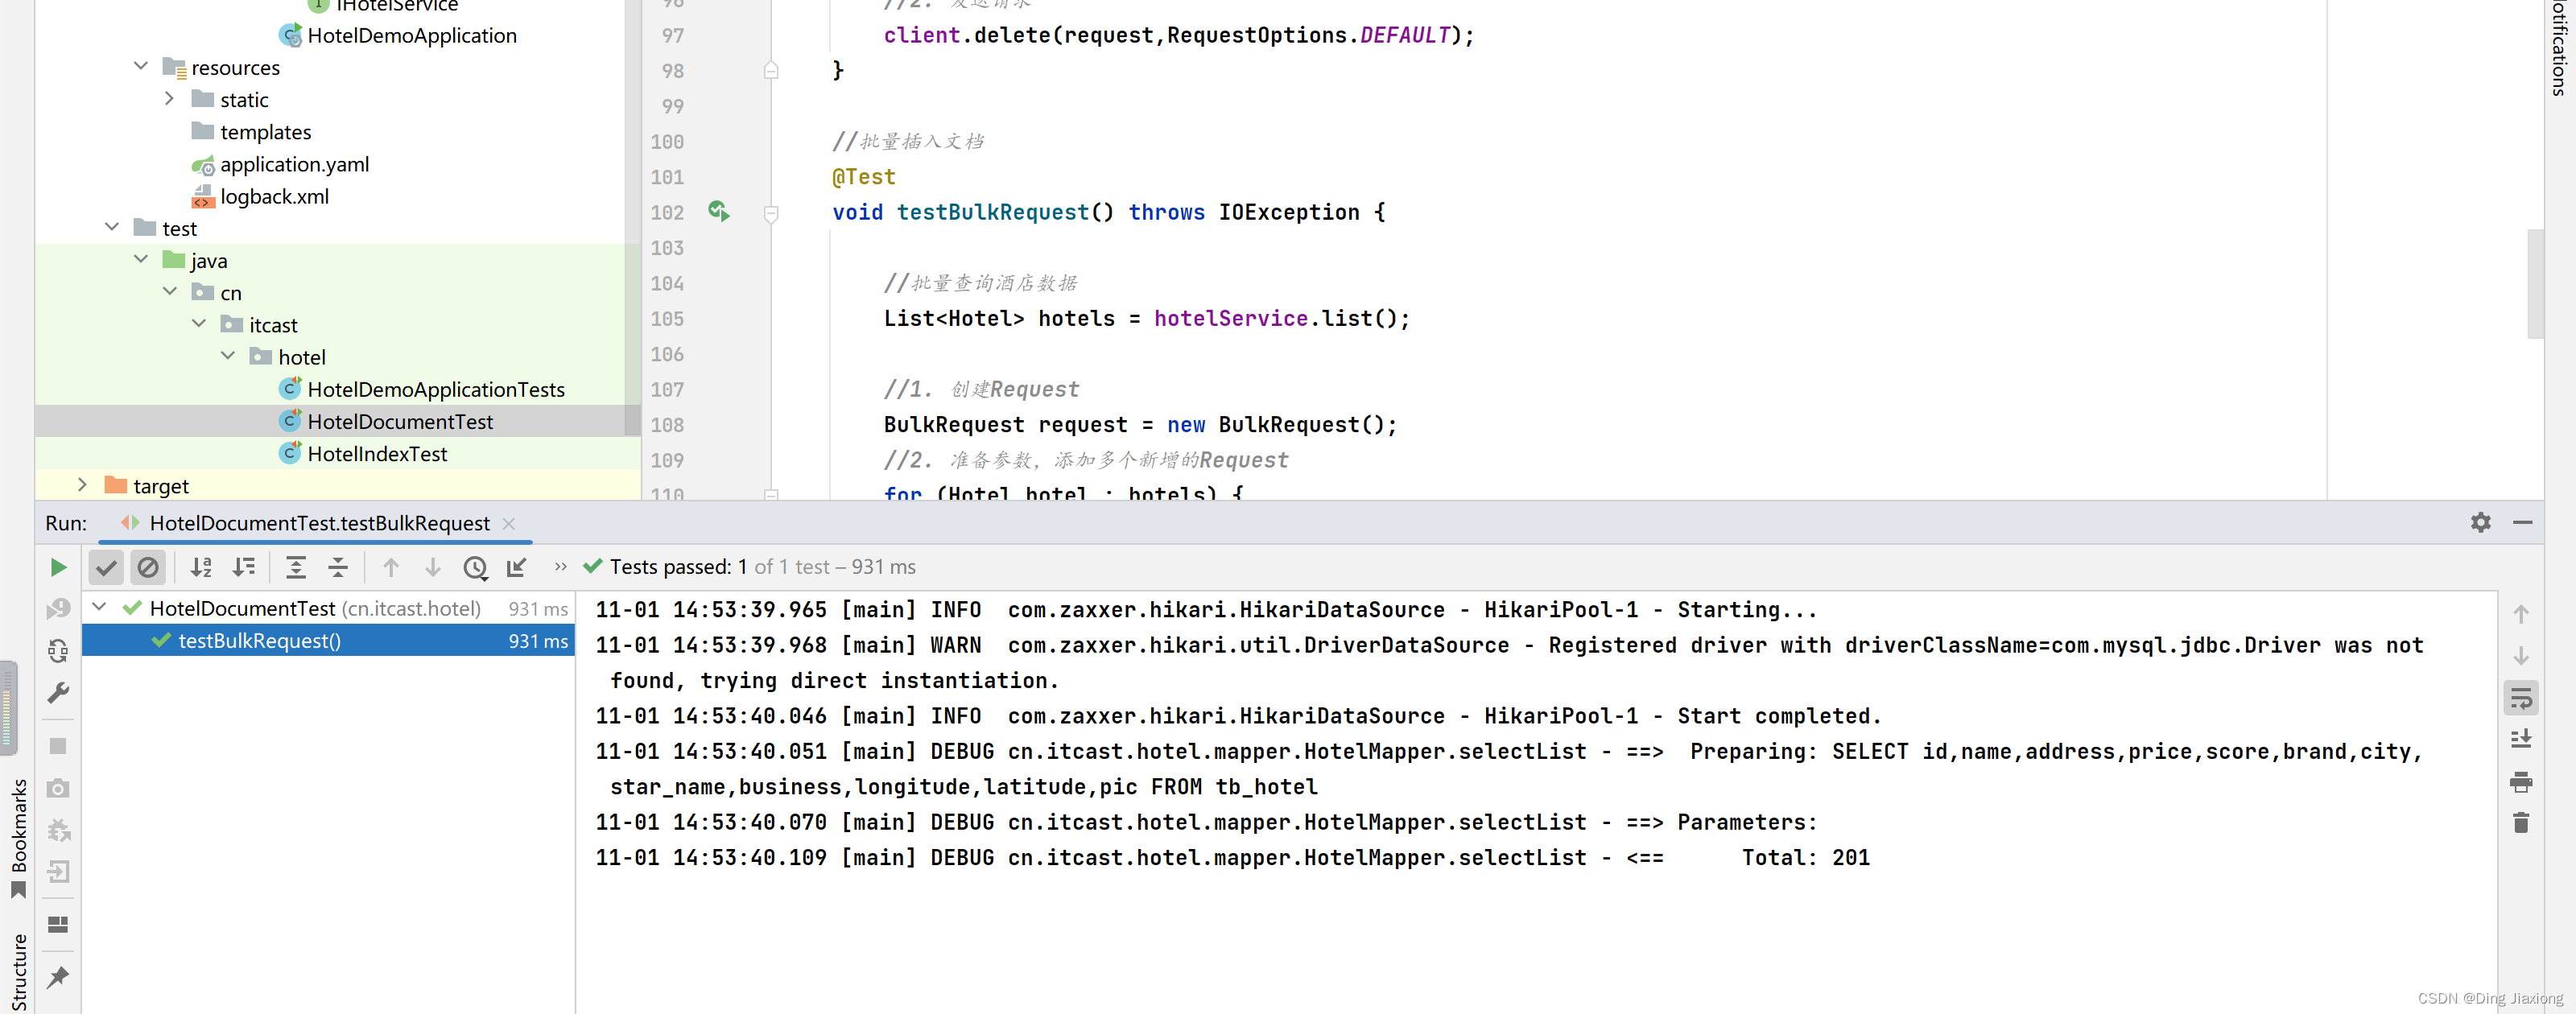This screenshot has height=1014, width=2576.
Task: Click the Tests passed status text
Action: pos(763,567)
